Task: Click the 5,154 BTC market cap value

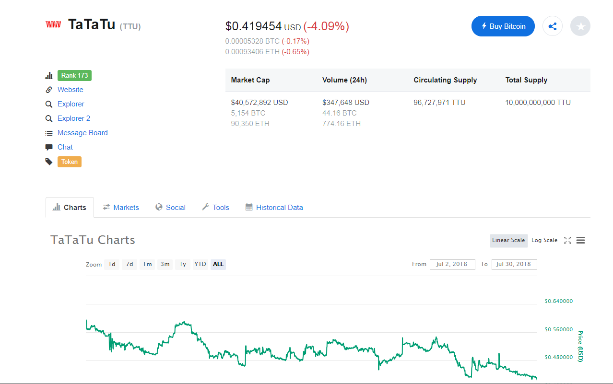Action: pos(248,113)
